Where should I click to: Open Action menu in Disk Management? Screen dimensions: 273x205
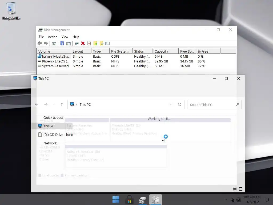tap(53, 37)
